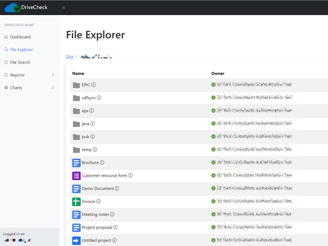The image size is (328, 246).
Task: Select the EPIC folder name
Action: point(86,85)
